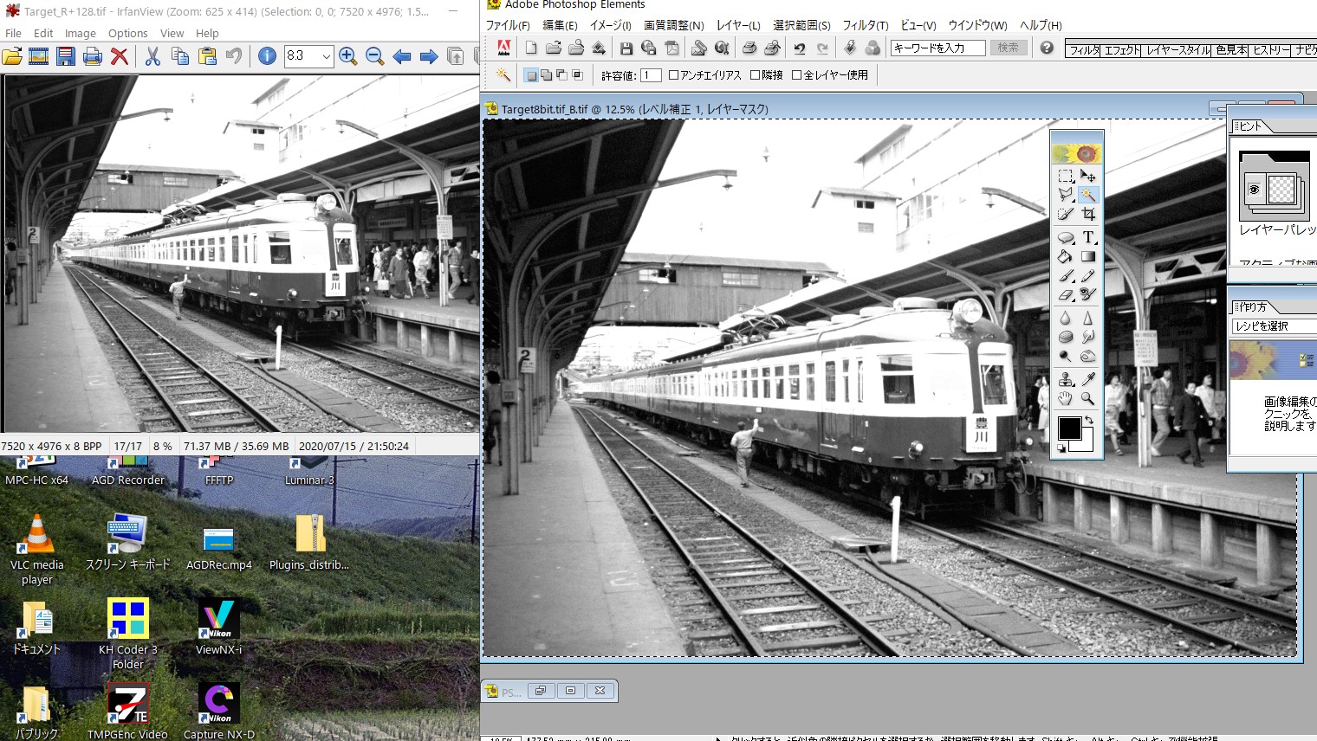This screenshot has height=741, width=1317.
Task: Click the 検索 search button
Action: coord(1009,48)
